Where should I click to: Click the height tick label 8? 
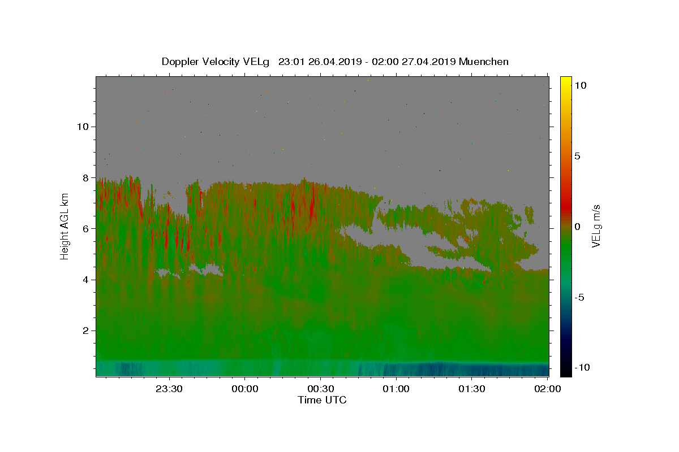(x=86, y=177)
